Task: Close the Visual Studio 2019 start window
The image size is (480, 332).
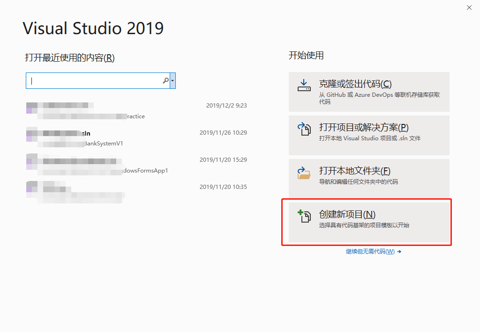Action: point(469,7)
